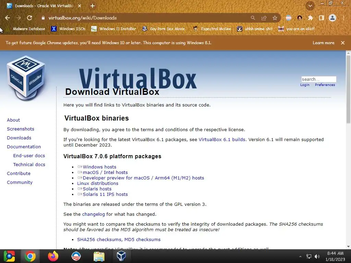The height and width of the screenshot is (263, 351).
Task: Toggle the Chrome side panel icon
Action: 322,18
